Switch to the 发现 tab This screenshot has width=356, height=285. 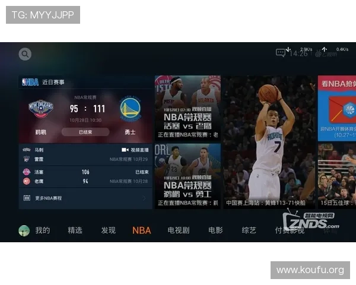point(109,230)
